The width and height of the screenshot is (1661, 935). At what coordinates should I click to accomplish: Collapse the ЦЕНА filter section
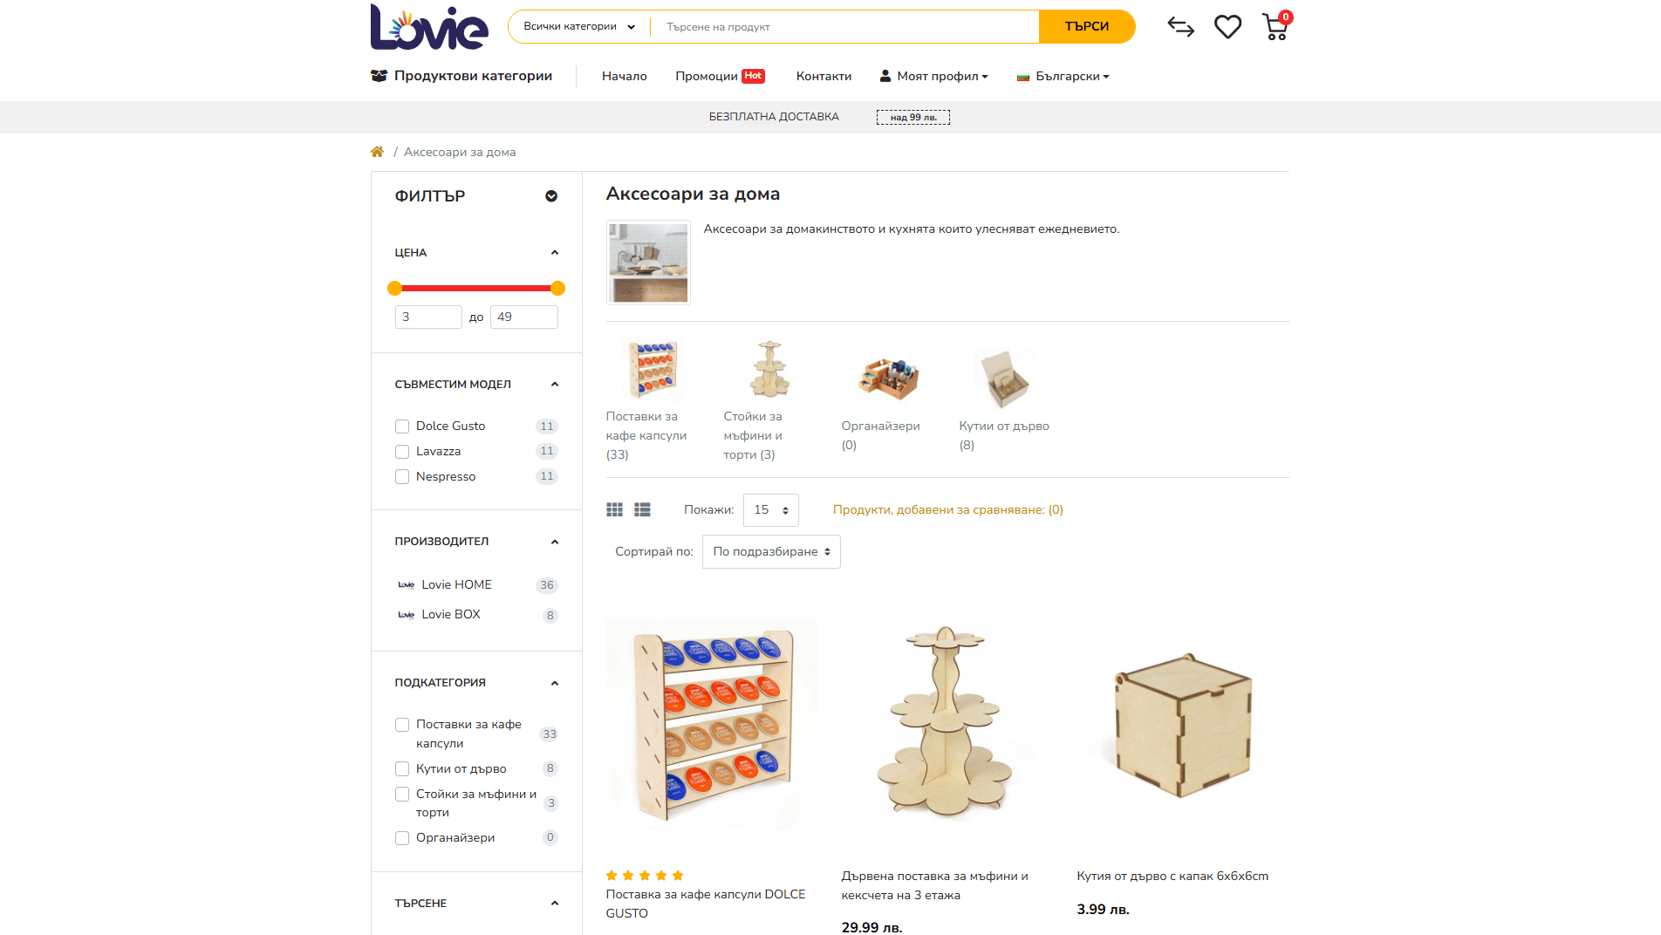click(x=554, y=253)
